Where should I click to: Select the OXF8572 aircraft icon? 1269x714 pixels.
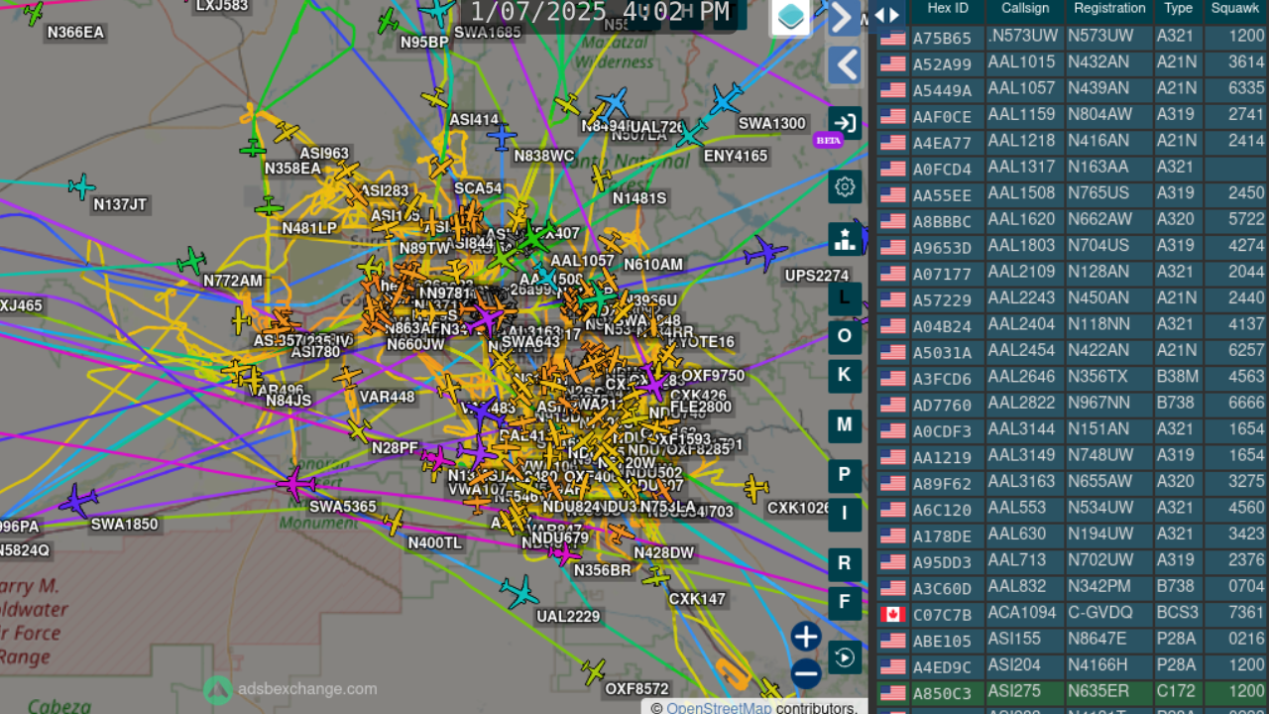click(x=593, y=671)
